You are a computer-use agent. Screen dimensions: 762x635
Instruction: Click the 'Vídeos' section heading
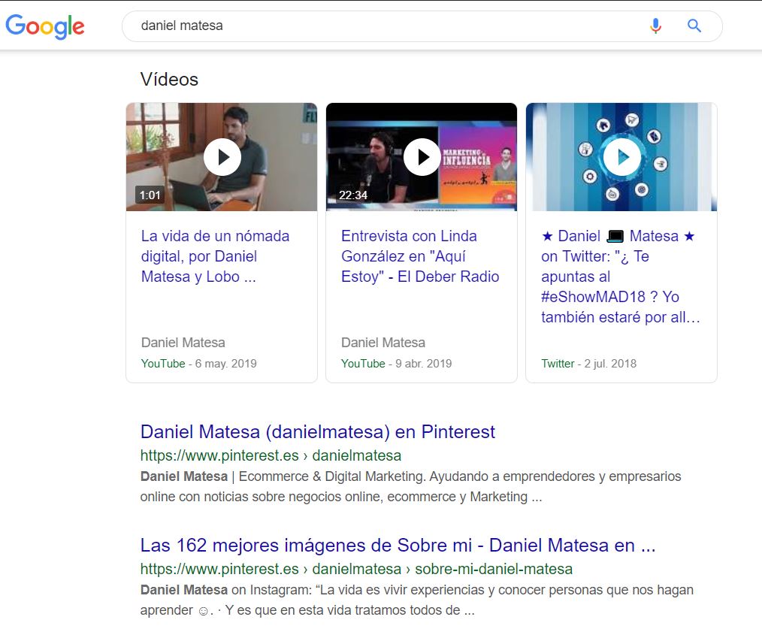pos(170,79)
